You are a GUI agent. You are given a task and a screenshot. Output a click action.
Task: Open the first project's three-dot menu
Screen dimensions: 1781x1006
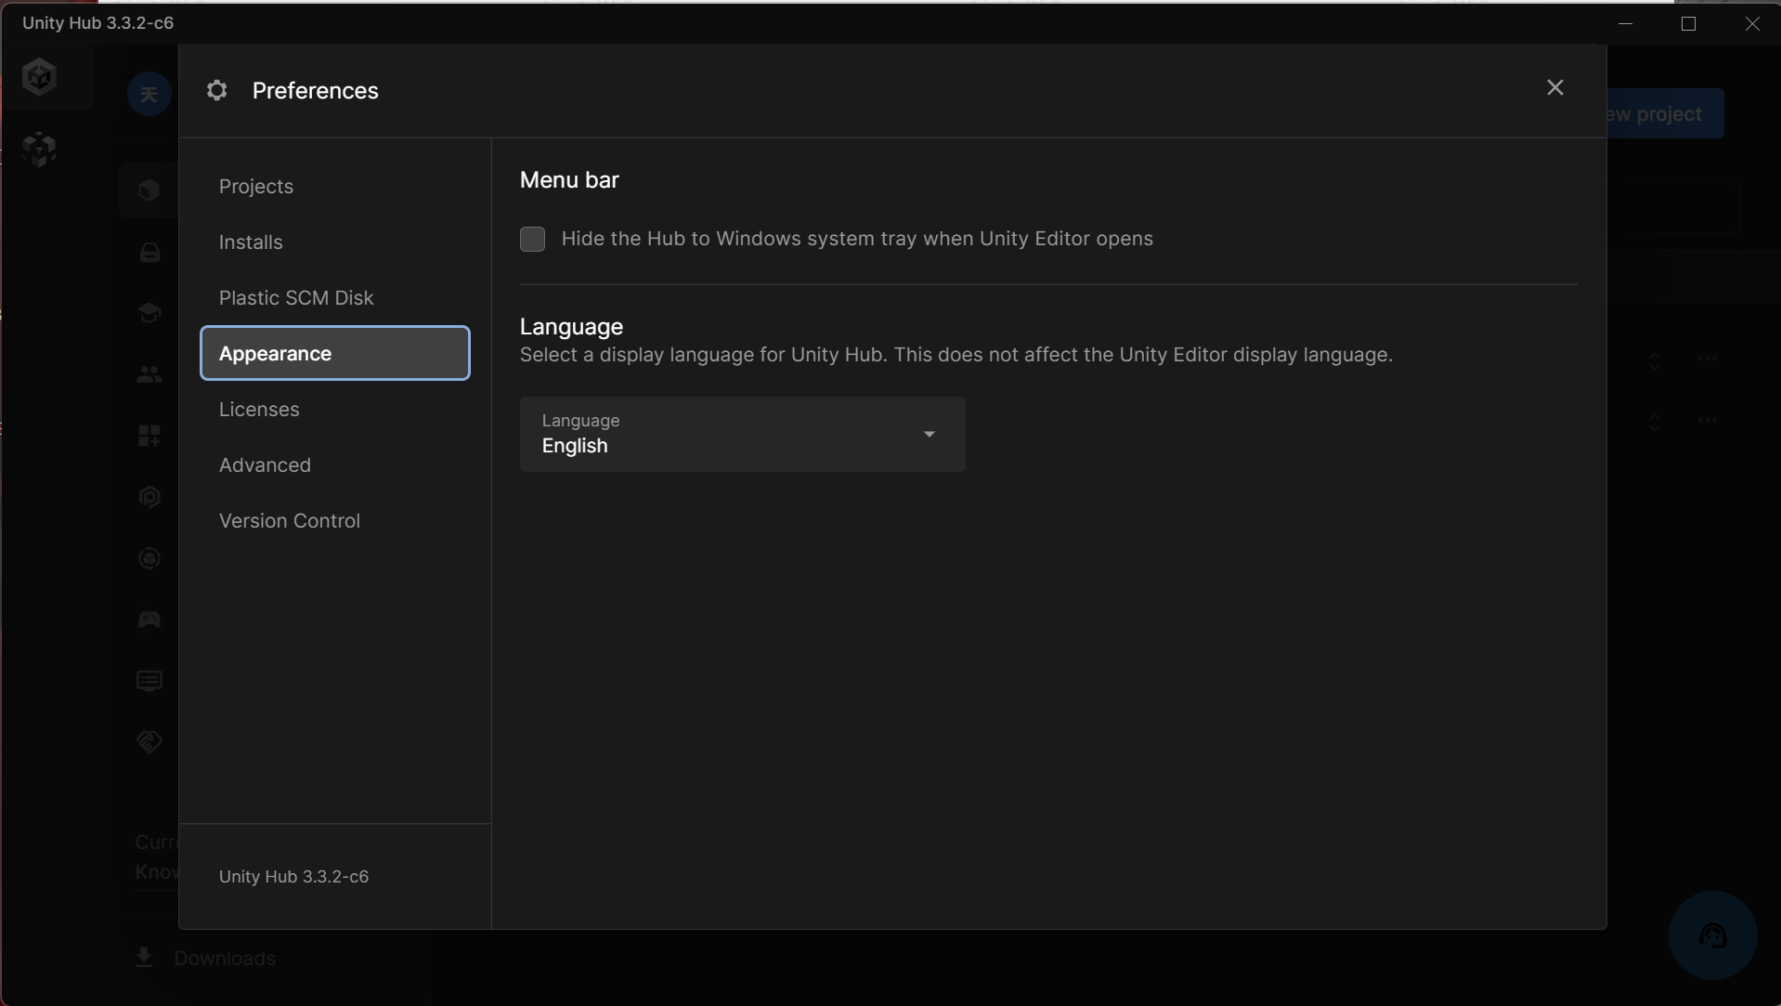[x=1707, y=359]
